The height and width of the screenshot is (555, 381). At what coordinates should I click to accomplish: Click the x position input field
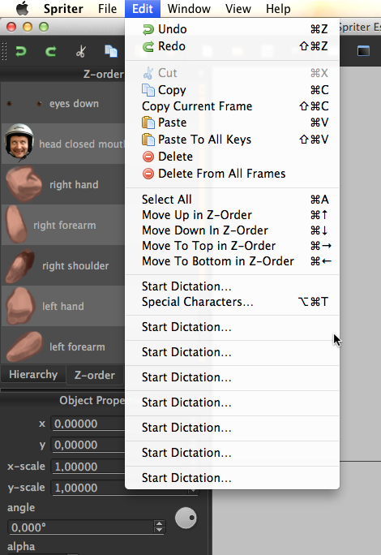88,424
